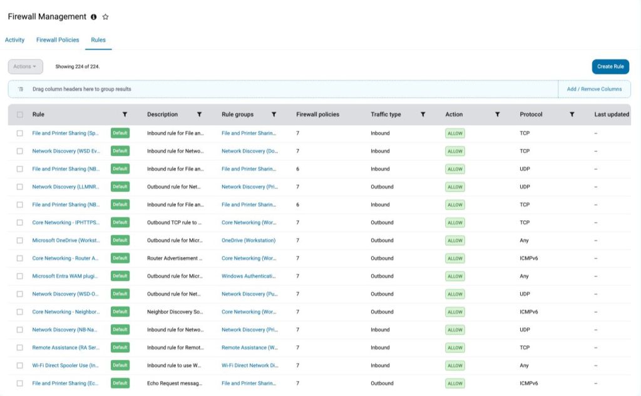Open Add / Remove Columns
This screenshot has height=396, width=641.
click(x=594, y=89)
